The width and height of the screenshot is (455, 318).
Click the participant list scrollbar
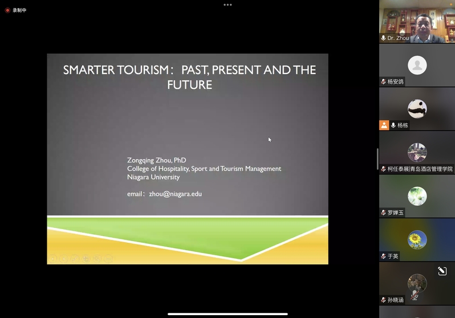pos(377,159)
